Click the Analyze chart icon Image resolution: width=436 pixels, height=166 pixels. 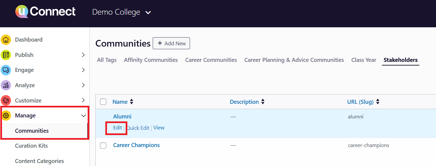pos(6,85)
